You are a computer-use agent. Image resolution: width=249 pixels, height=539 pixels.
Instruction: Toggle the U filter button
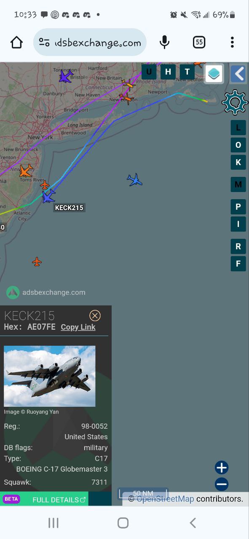[149, 72]
